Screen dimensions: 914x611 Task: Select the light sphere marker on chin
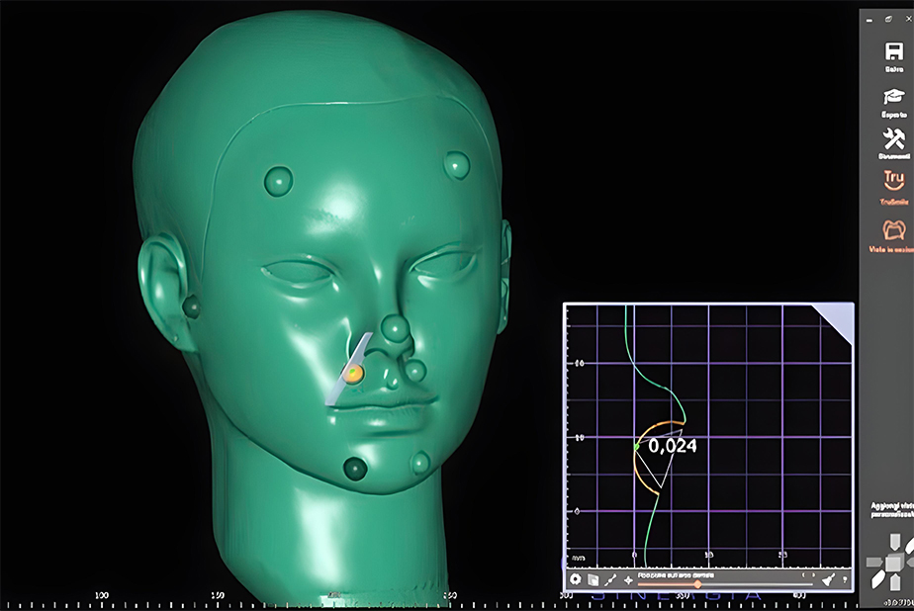pyautogui.click(x=420, y=463)
